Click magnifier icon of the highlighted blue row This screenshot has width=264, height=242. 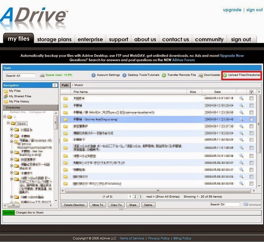(241, 119)
